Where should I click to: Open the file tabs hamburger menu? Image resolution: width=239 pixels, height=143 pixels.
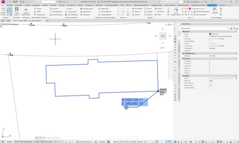point(3,21)
